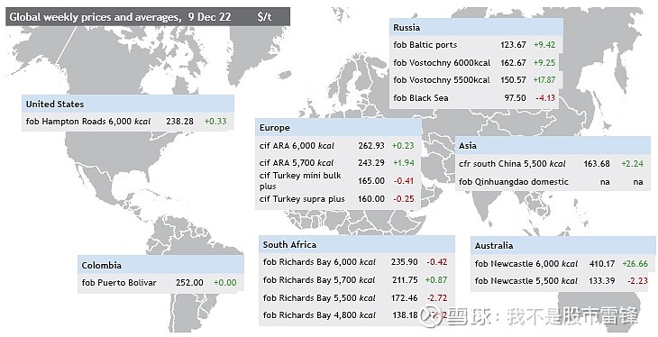
Task: Select cfr south China 5,500 kcal row
Action: pyautogui.click(x=553, y=164)
